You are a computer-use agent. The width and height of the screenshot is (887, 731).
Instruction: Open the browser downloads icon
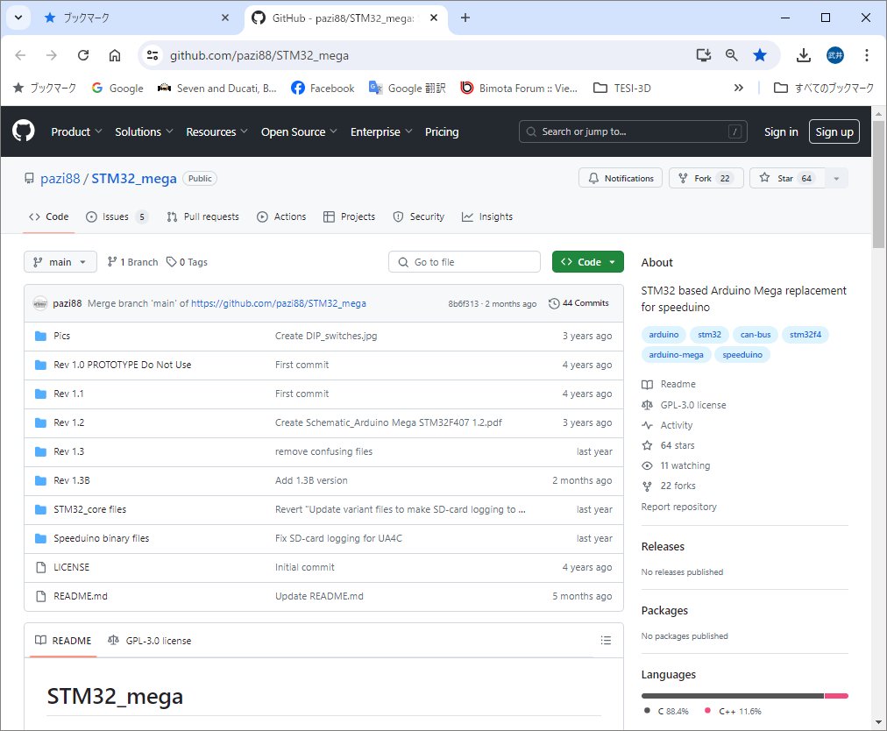[x=803, y=55]
